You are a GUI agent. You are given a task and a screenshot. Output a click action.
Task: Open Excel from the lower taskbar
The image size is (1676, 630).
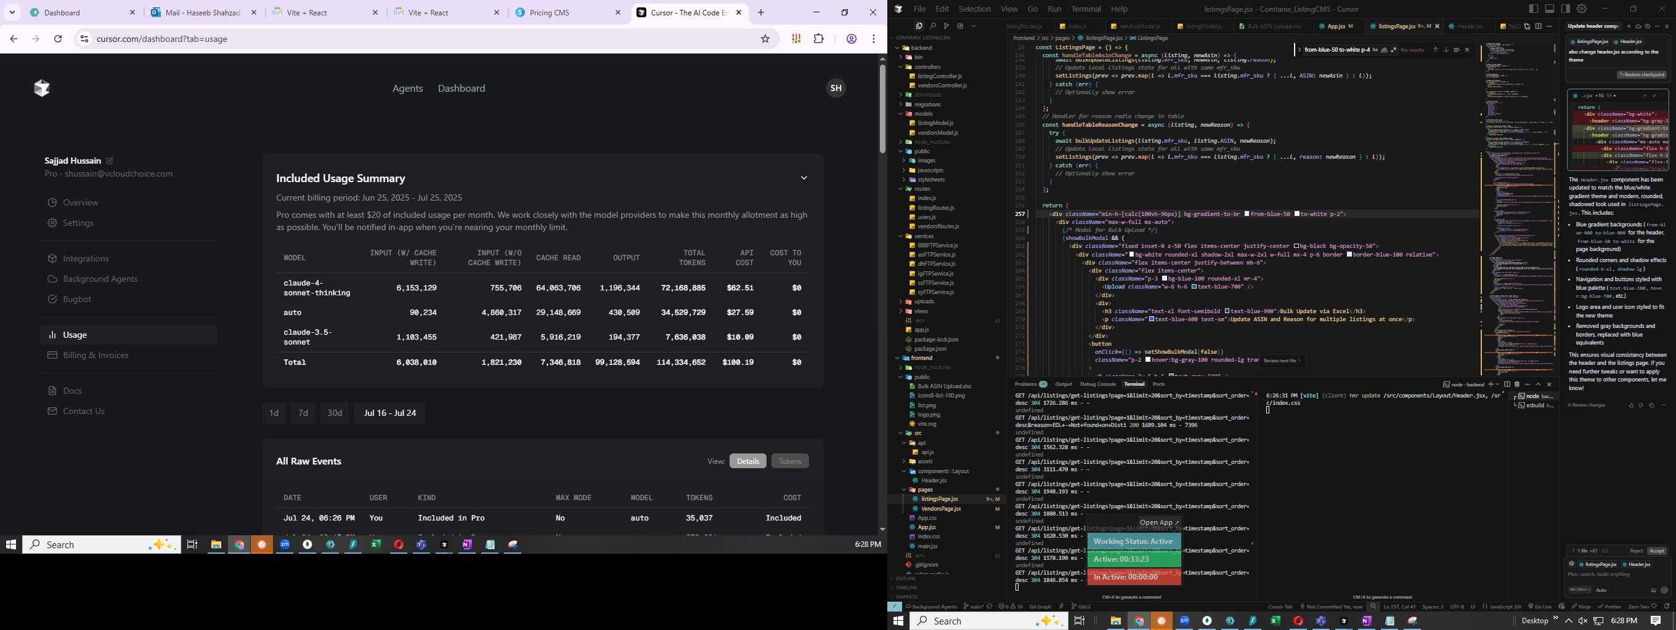[x=1275, y=621]
